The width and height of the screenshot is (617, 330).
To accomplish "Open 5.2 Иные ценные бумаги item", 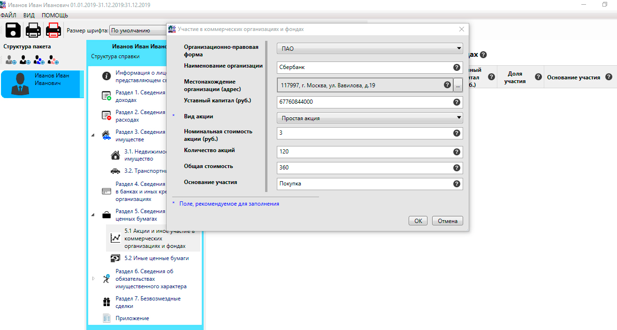I will tap(157, 258).
